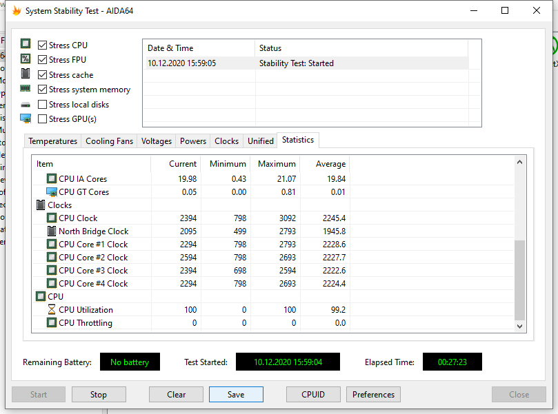Click the Maximum column header
Image resolution: width=558 pixels, height=414 pixels.
pyautogui.click(x=275, y=164)
